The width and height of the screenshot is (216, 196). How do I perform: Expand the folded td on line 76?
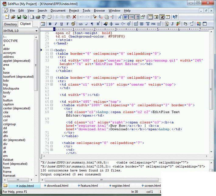[51, 150]
